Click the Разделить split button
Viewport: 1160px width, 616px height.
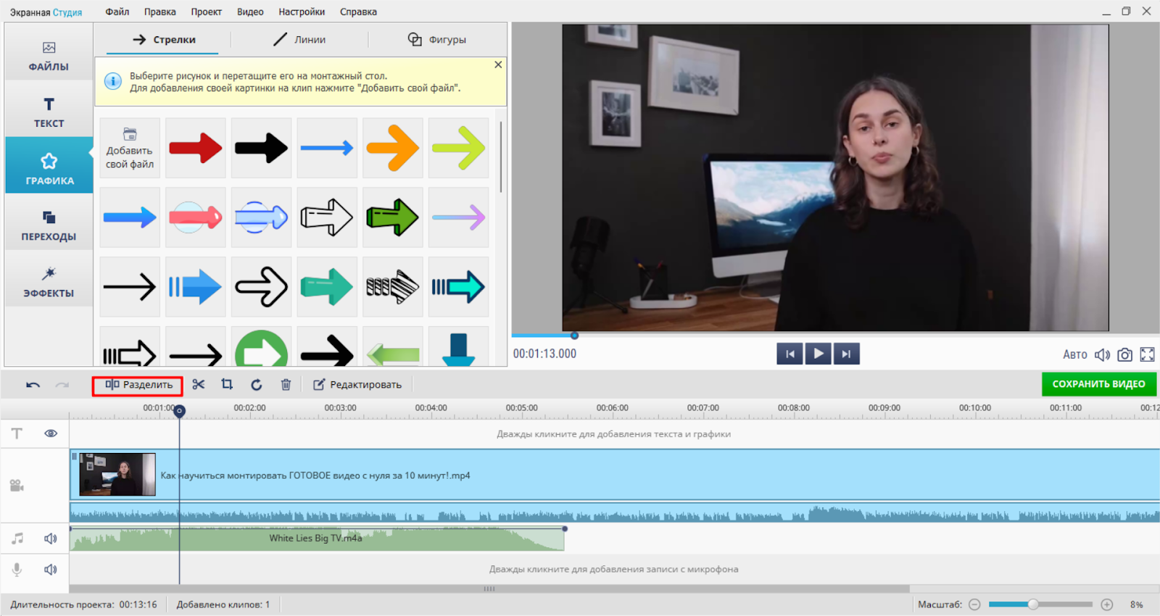click(x=138, y=385)
